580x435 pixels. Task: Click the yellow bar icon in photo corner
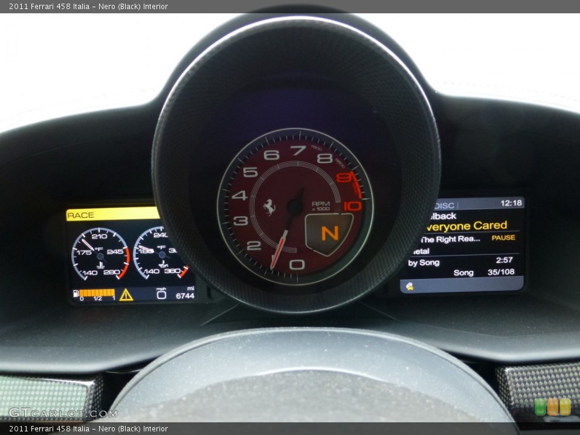click(x=565, y=407)
